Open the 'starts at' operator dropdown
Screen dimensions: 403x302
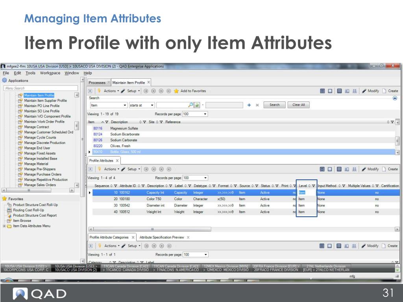click(152, 105)
